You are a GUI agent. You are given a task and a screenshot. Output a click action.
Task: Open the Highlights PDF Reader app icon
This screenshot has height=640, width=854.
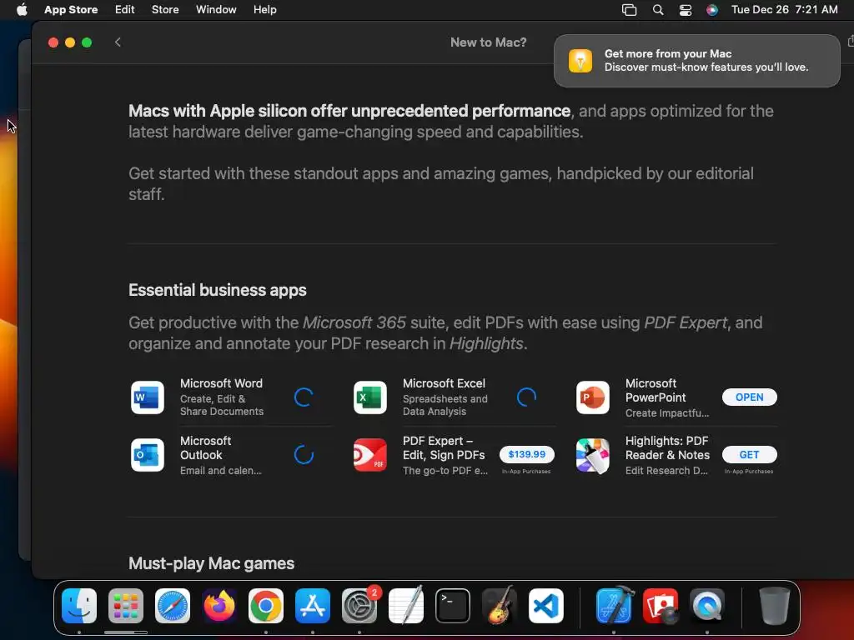(x=593, y=455)
